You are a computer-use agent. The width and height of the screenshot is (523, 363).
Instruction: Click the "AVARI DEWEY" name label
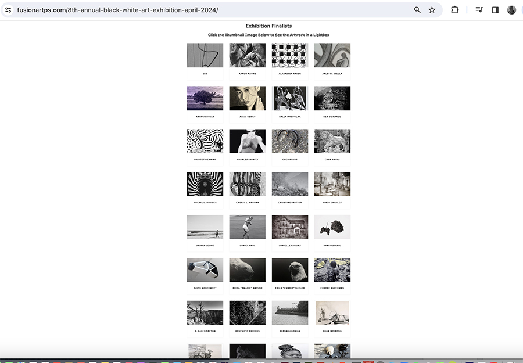click(248, 117)
